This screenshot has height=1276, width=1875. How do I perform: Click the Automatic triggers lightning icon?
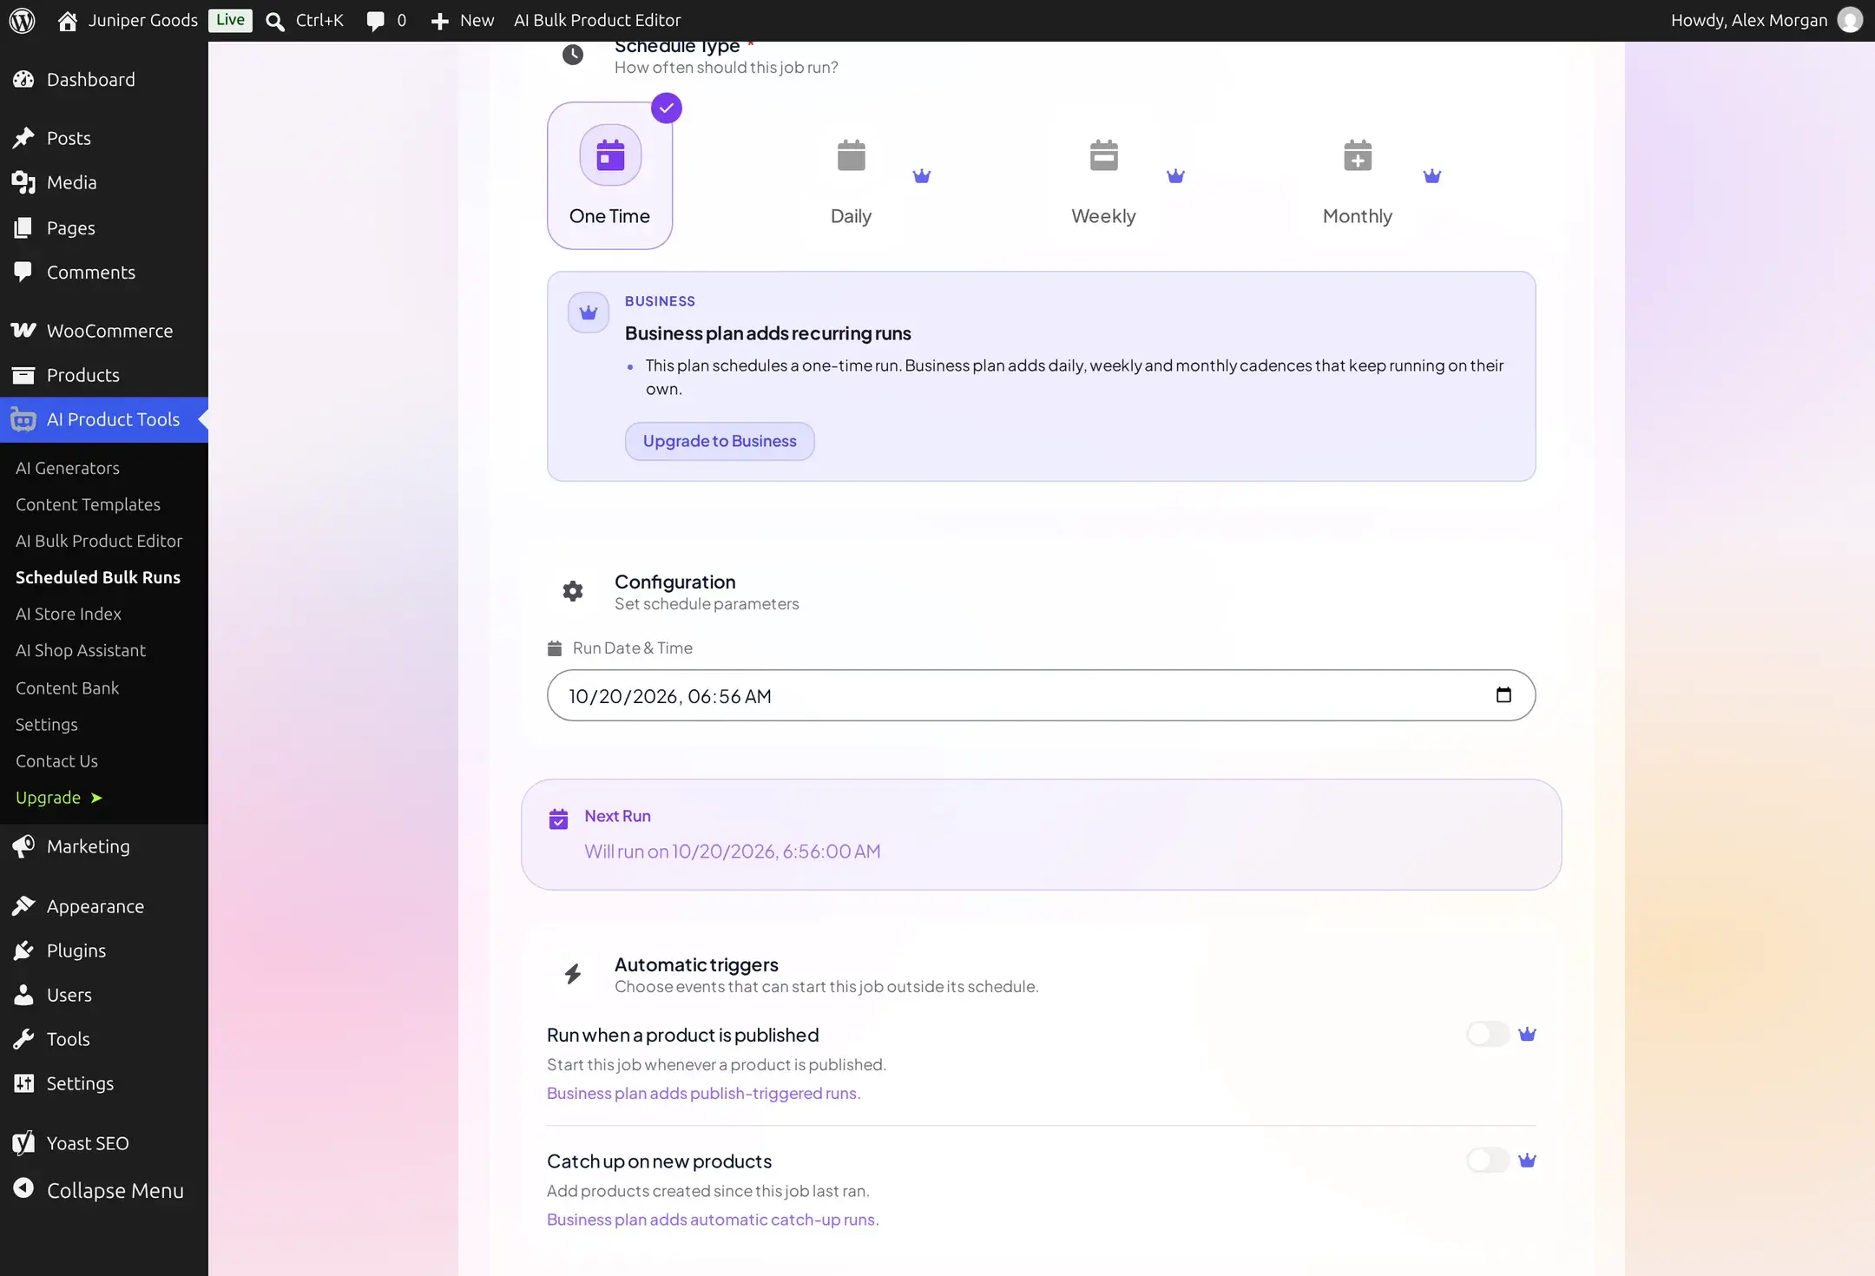tap(573, 974)
